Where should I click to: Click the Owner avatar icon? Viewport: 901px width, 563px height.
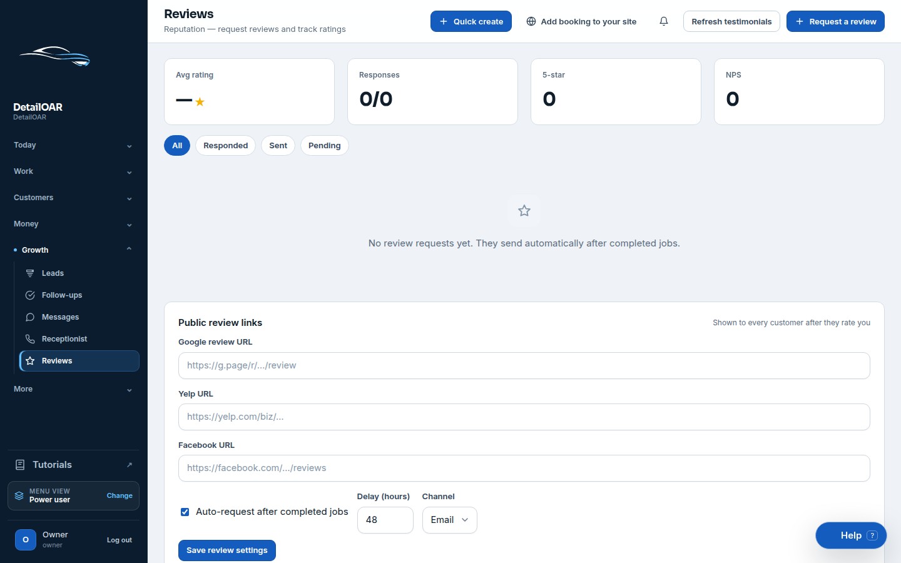26,539
